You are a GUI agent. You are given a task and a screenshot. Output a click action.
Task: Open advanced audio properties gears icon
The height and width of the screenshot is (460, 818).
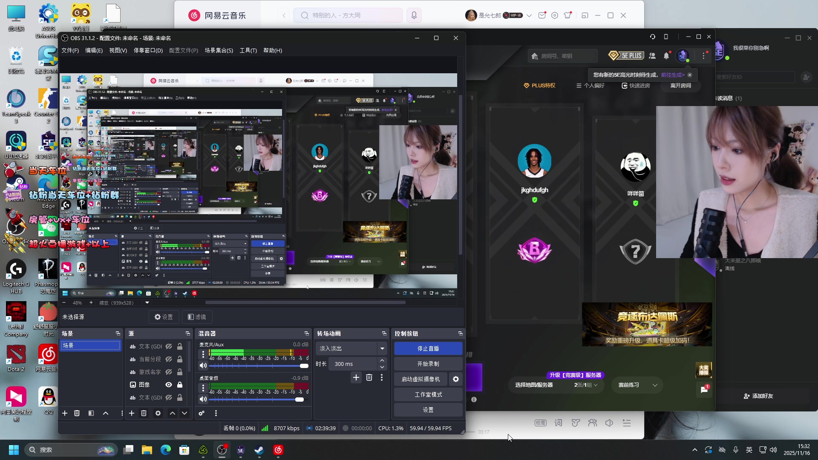pos(202,413)
